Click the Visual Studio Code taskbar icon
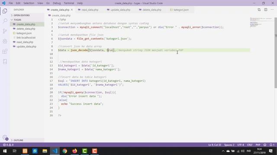 pyautogui.click(x=55, y=151)
